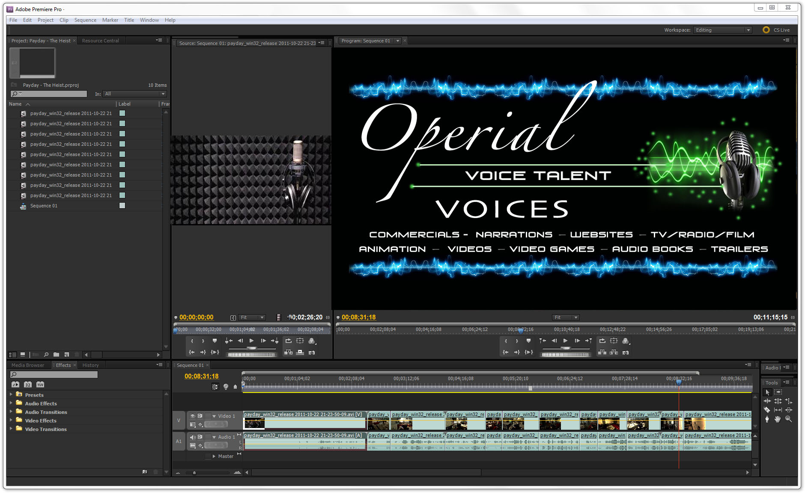Image resolution: width=805 pixels, height=493 pixels.
Task: Click Play In to Out in Source monitor
Action: [x=215, y=352]
